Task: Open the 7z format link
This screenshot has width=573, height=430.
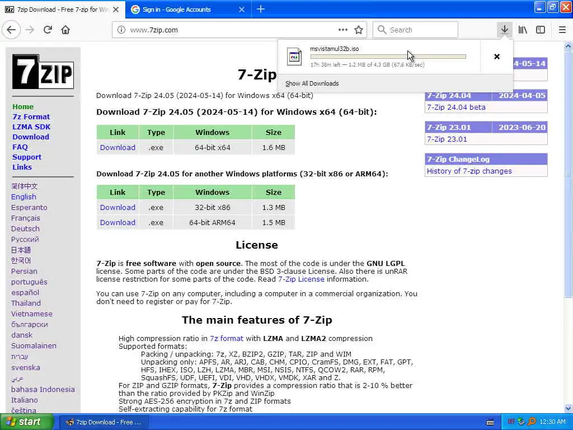Action: (227, 338)
